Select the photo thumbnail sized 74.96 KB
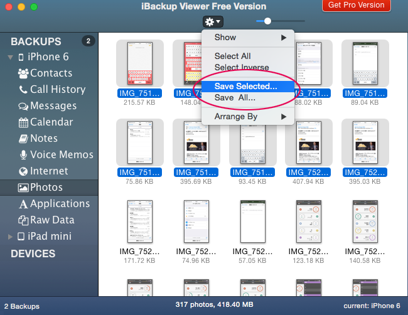408x315 pixels. [196, 222]
